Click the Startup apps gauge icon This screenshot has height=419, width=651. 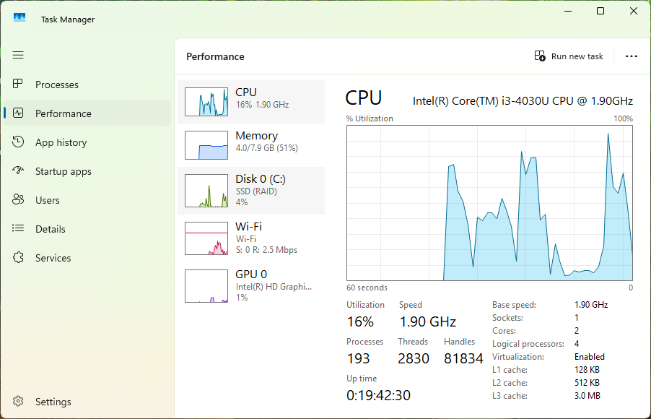(19, 171)
